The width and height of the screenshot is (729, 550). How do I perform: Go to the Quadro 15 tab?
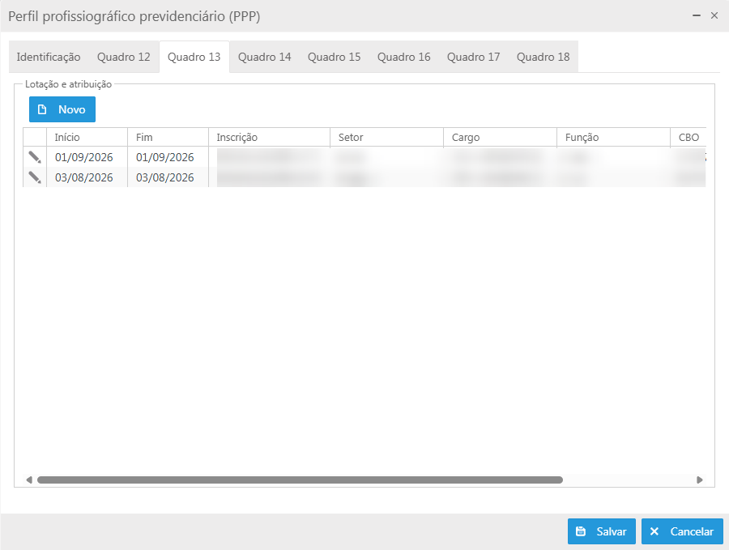point(335,57)
